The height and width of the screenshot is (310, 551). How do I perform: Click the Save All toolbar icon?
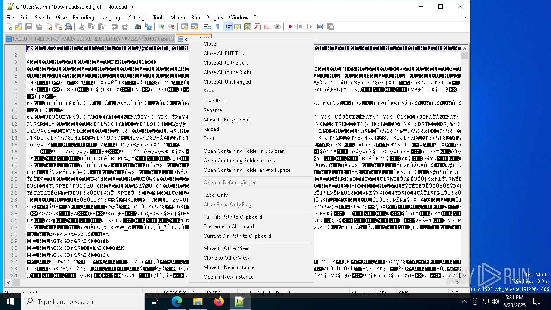coord(39,27)
